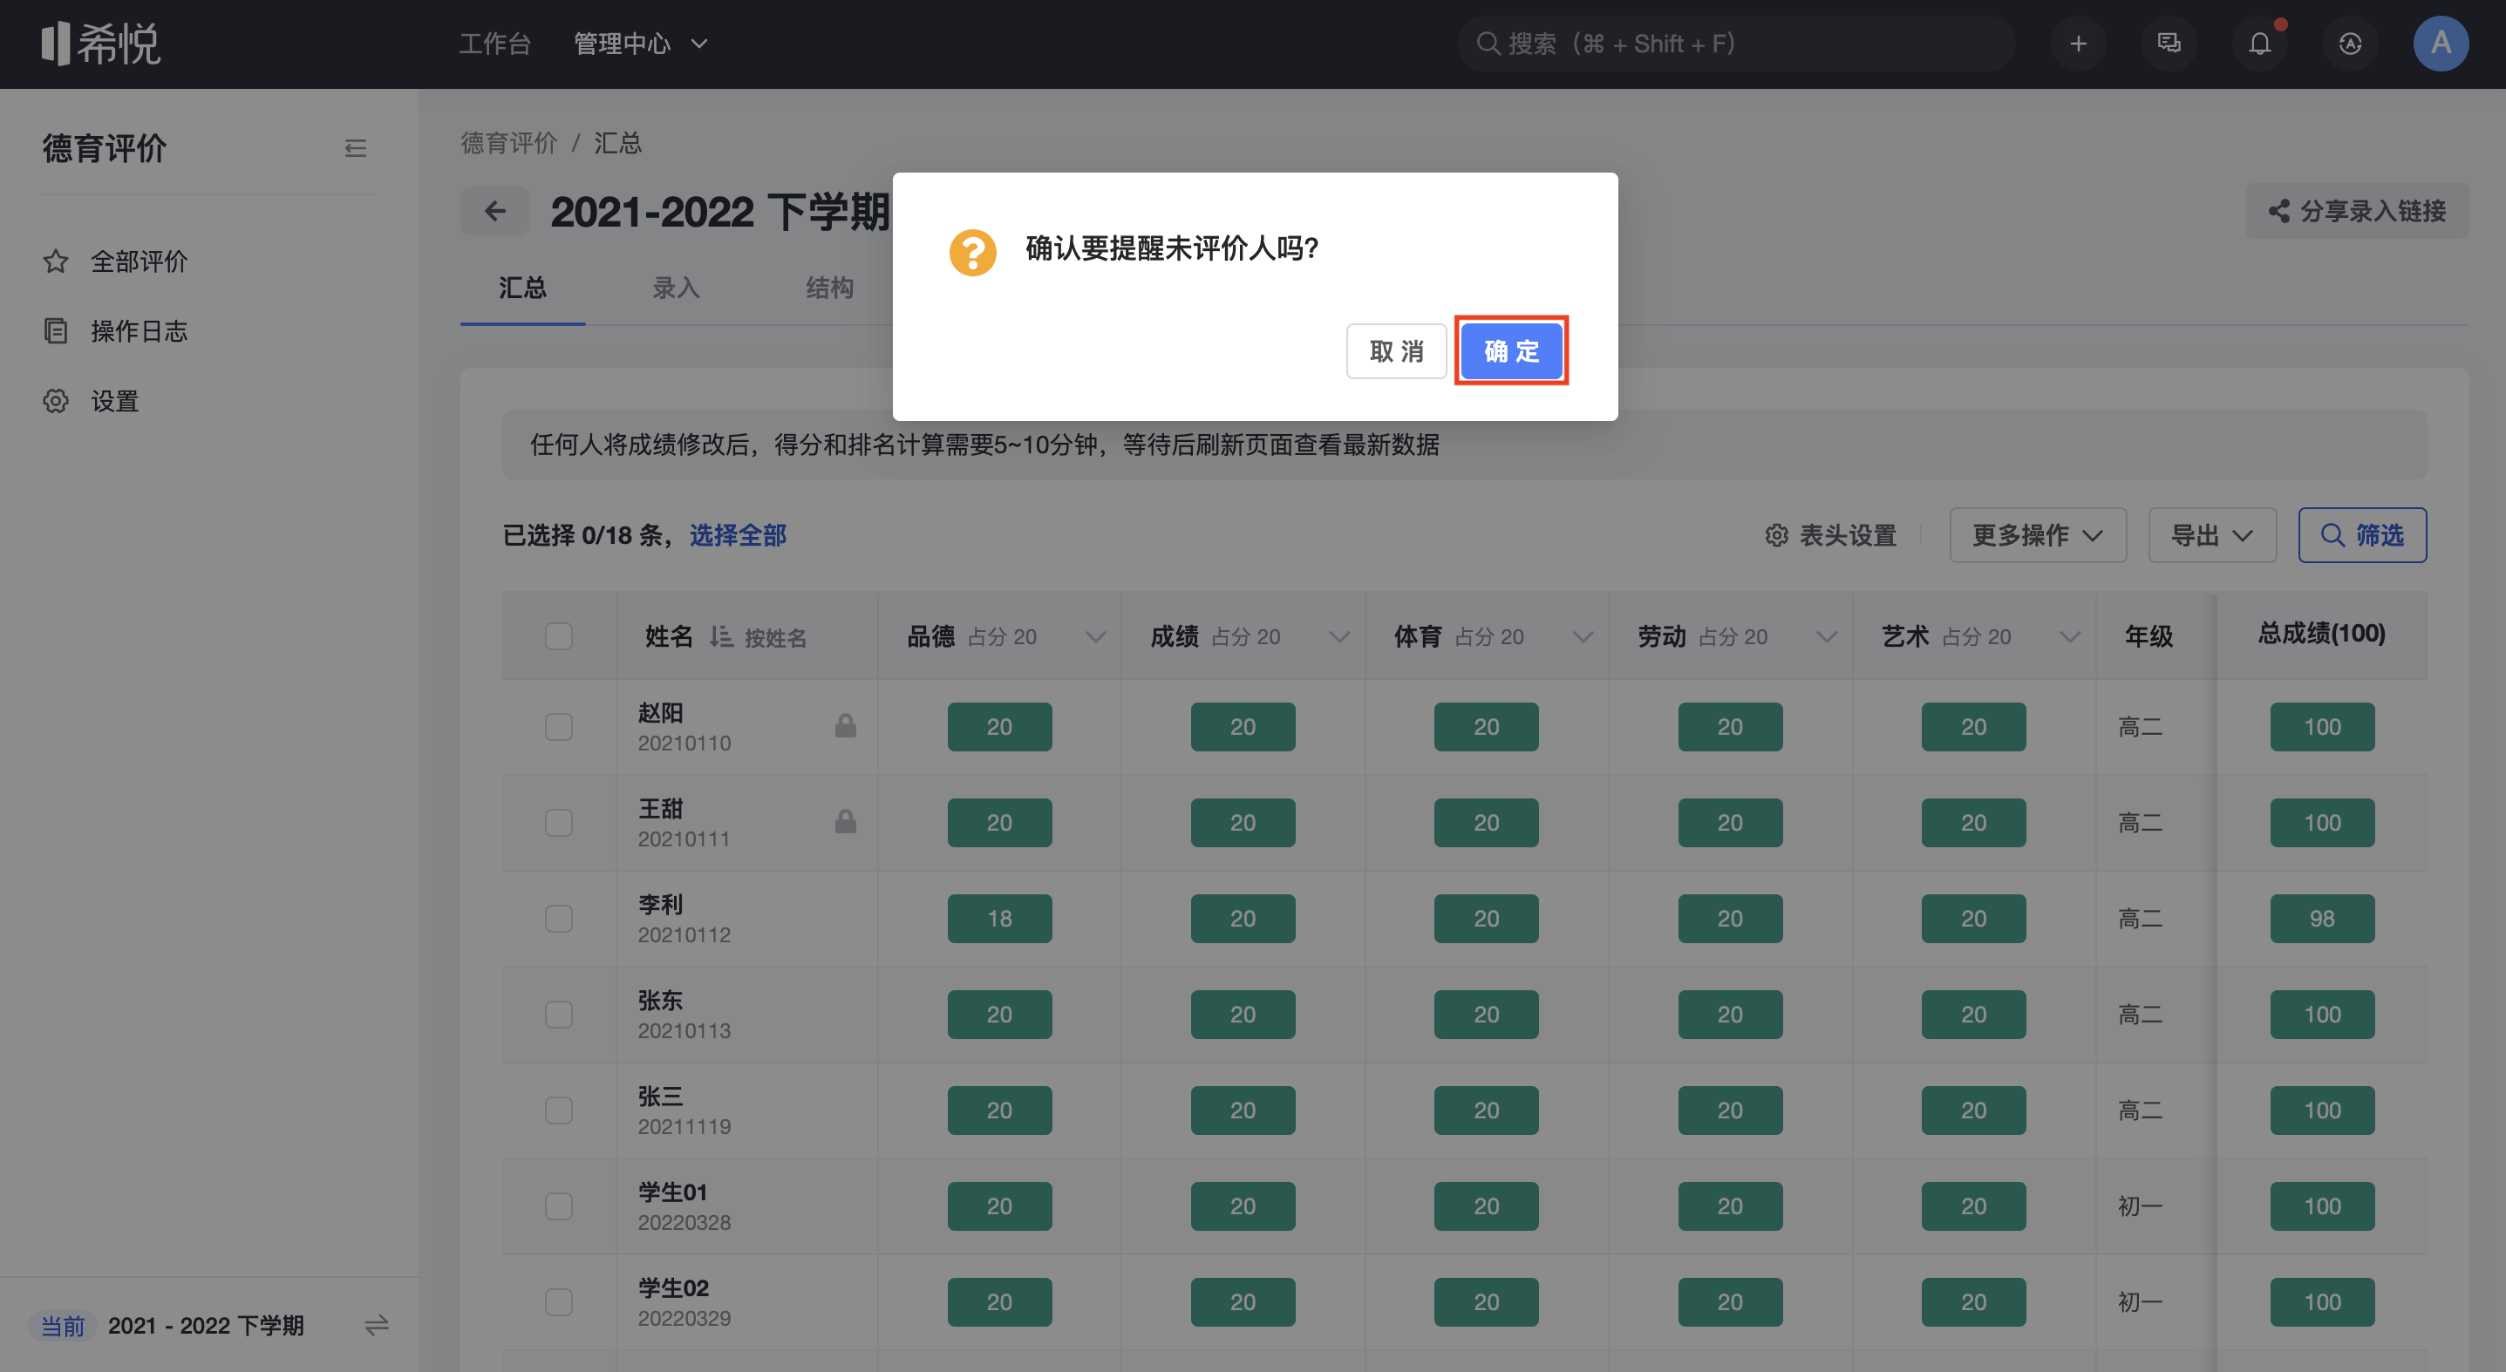Click the log icon beside 操作日志
Viewport: 2506px width, 1372px height.
(x=56, y=331)
